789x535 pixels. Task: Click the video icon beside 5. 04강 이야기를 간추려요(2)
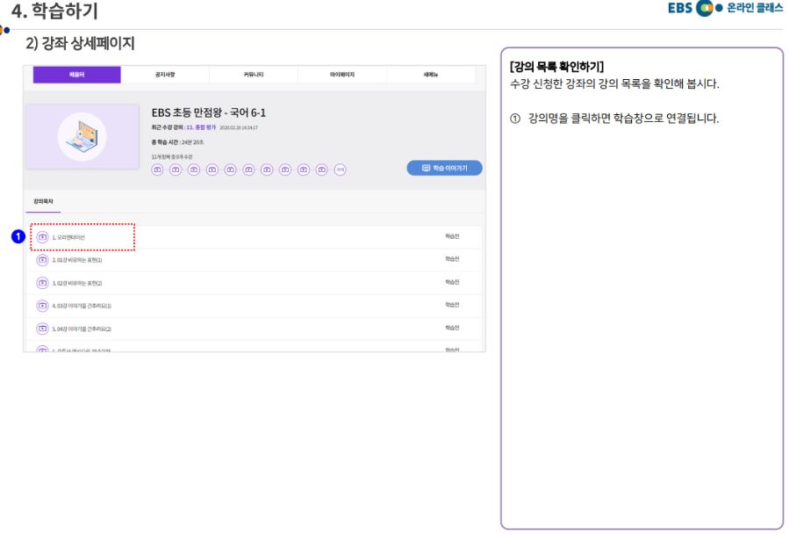point(42,329)
